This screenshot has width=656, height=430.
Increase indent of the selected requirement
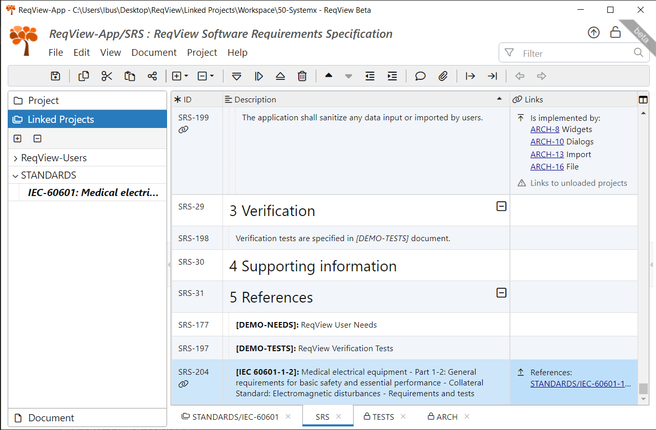392,76
